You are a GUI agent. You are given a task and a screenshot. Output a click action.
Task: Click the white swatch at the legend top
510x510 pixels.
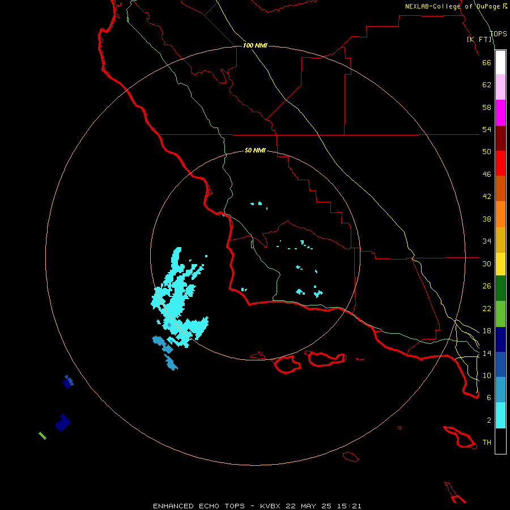(500, 62)
